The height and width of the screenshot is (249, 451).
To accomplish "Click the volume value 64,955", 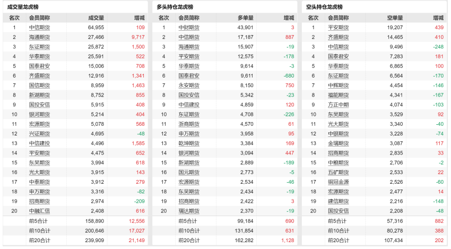I will click(x=96, y=28).
